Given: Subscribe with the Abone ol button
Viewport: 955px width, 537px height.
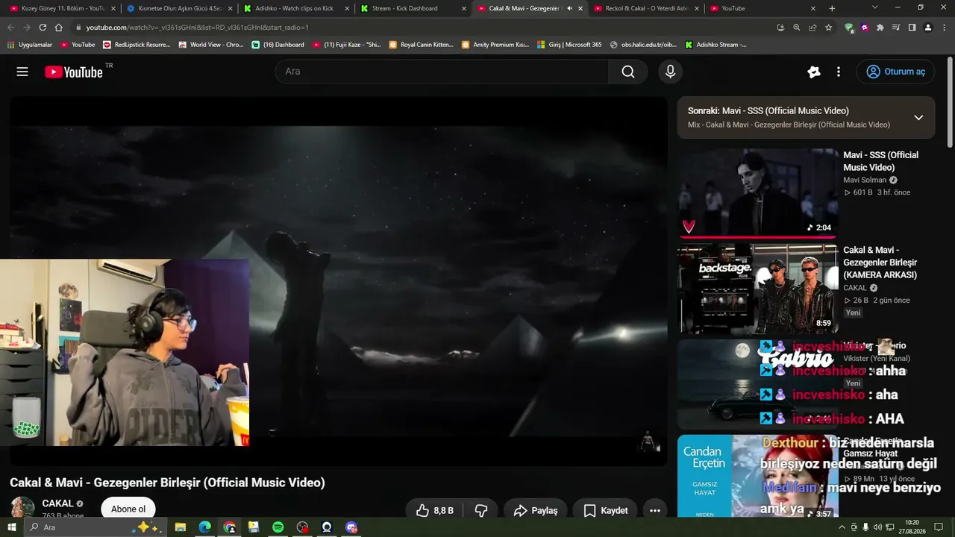Looking at the screenshot, I should point(128,509).
